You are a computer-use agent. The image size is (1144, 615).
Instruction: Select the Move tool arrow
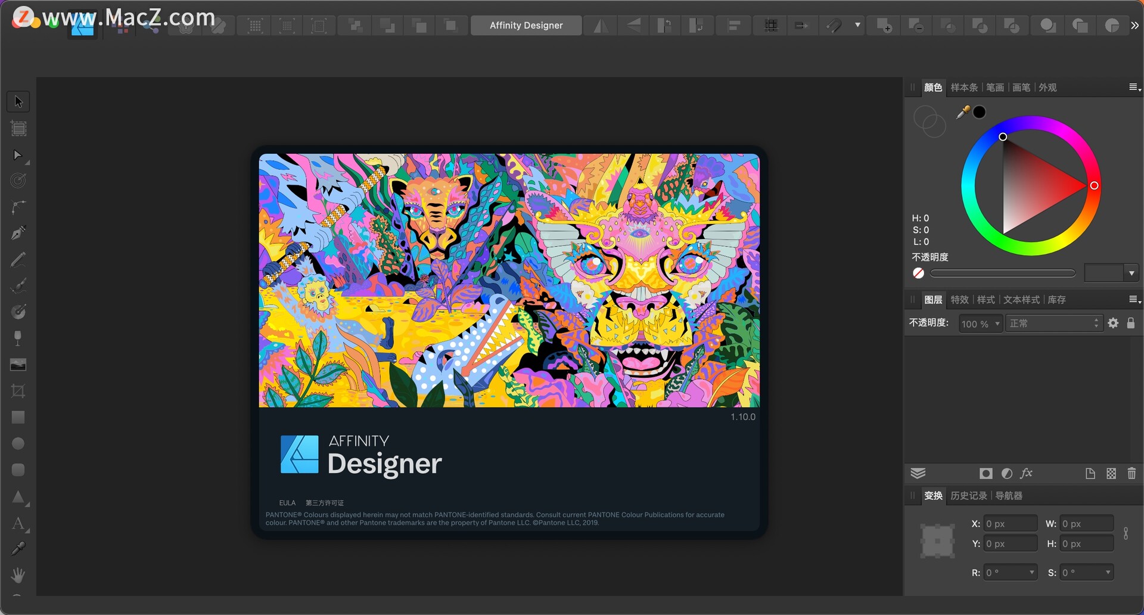(x=18, y=102)
